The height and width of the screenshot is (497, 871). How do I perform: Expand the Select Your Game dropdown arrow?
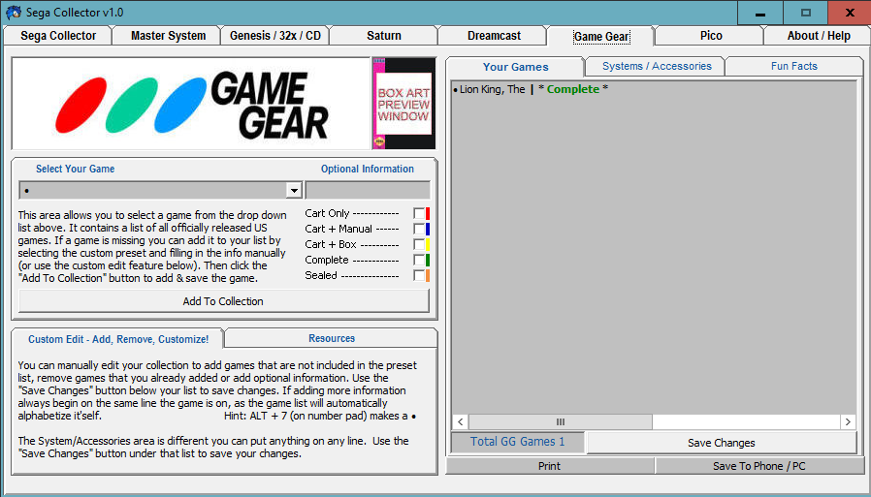[294, 191]
